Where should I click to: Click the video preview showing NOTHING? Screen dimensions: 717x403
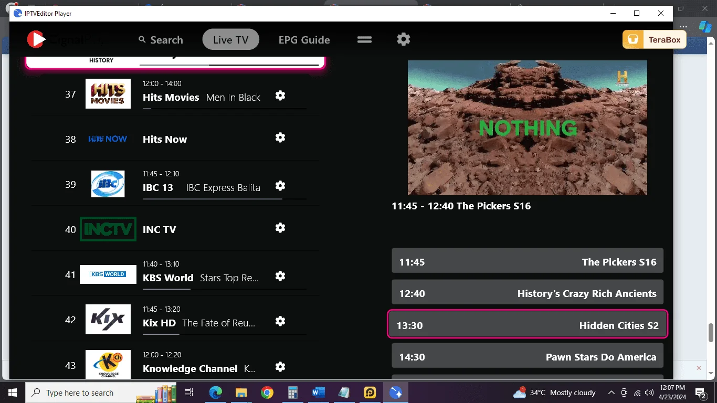click(x=528, y=128)
